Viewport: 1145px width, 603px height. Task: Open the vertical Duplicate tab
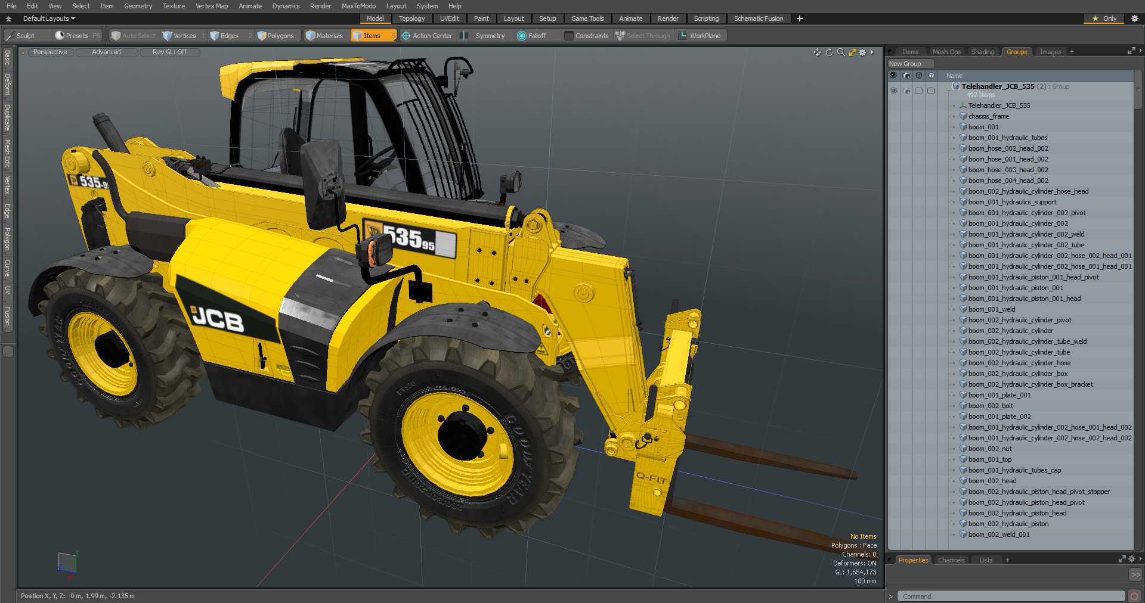click(8, 117)
